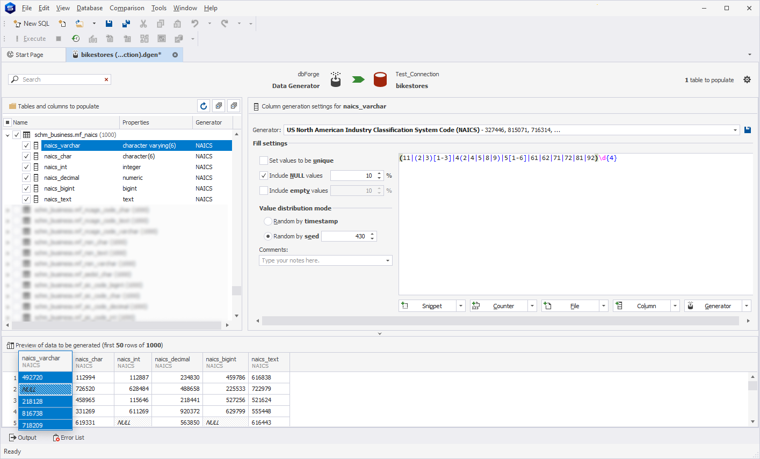Click the Snippet button
Image resolution: width=760 pixels, height=459 pixels.
click(x=428, y=306)
